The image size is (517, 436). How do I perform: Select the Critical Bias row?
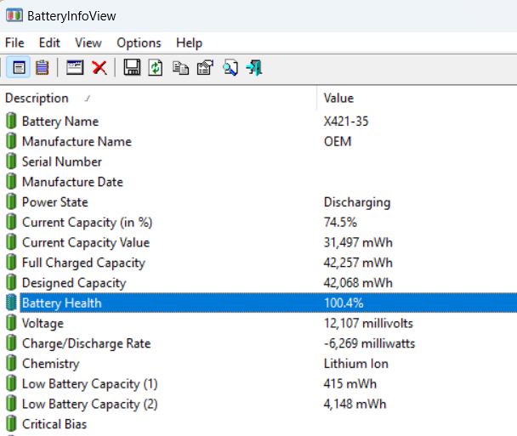tap(258, 424)
